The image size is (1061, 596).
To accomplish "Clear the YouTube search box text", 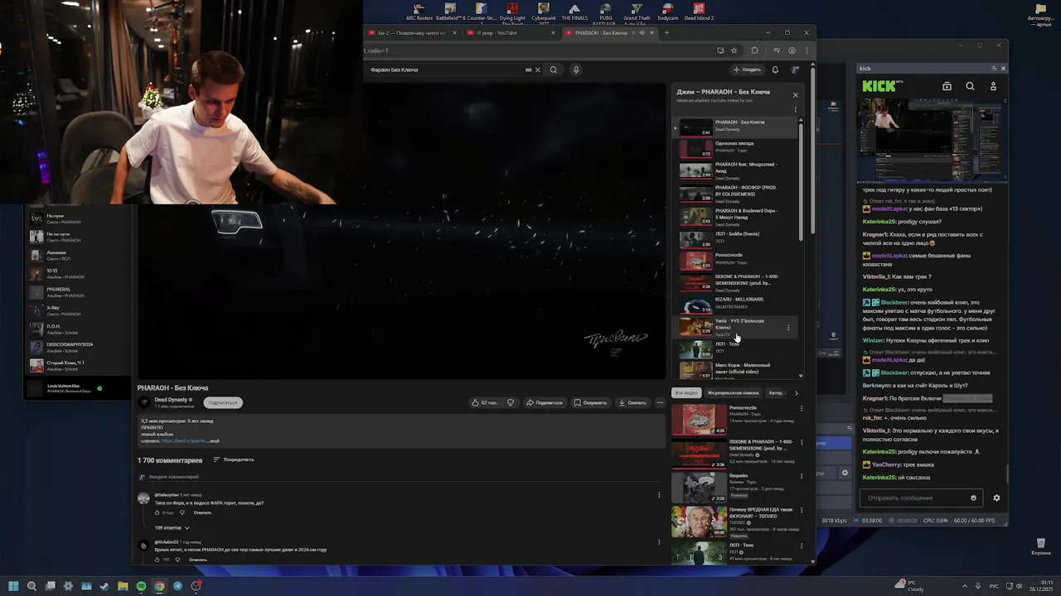I will click(537, 70).
